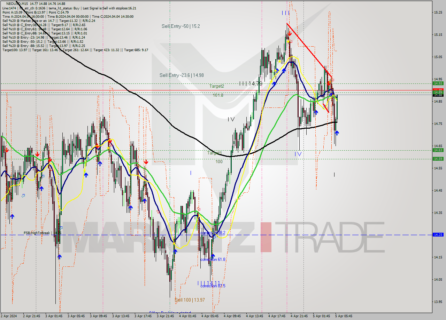Click the 15.05 price axis label
Viewport: 446px width, 320px height.
pyautogui.click(x=438, y=57)
